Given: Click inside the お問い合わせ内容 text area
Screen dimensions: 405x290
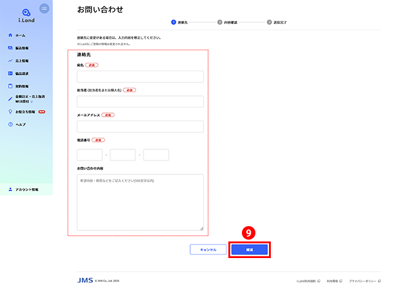Looking at the screenshot, I should 140,202.
